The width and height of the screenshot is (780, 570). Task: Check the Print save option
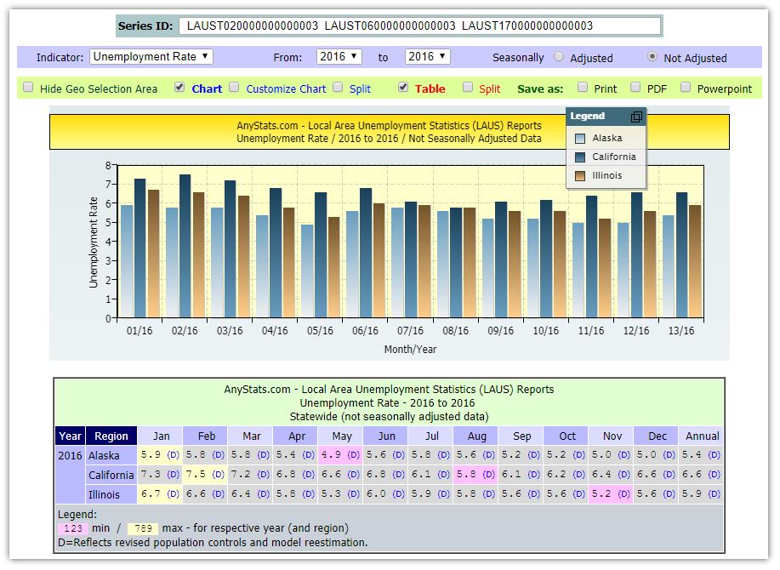tap(583, 88)
